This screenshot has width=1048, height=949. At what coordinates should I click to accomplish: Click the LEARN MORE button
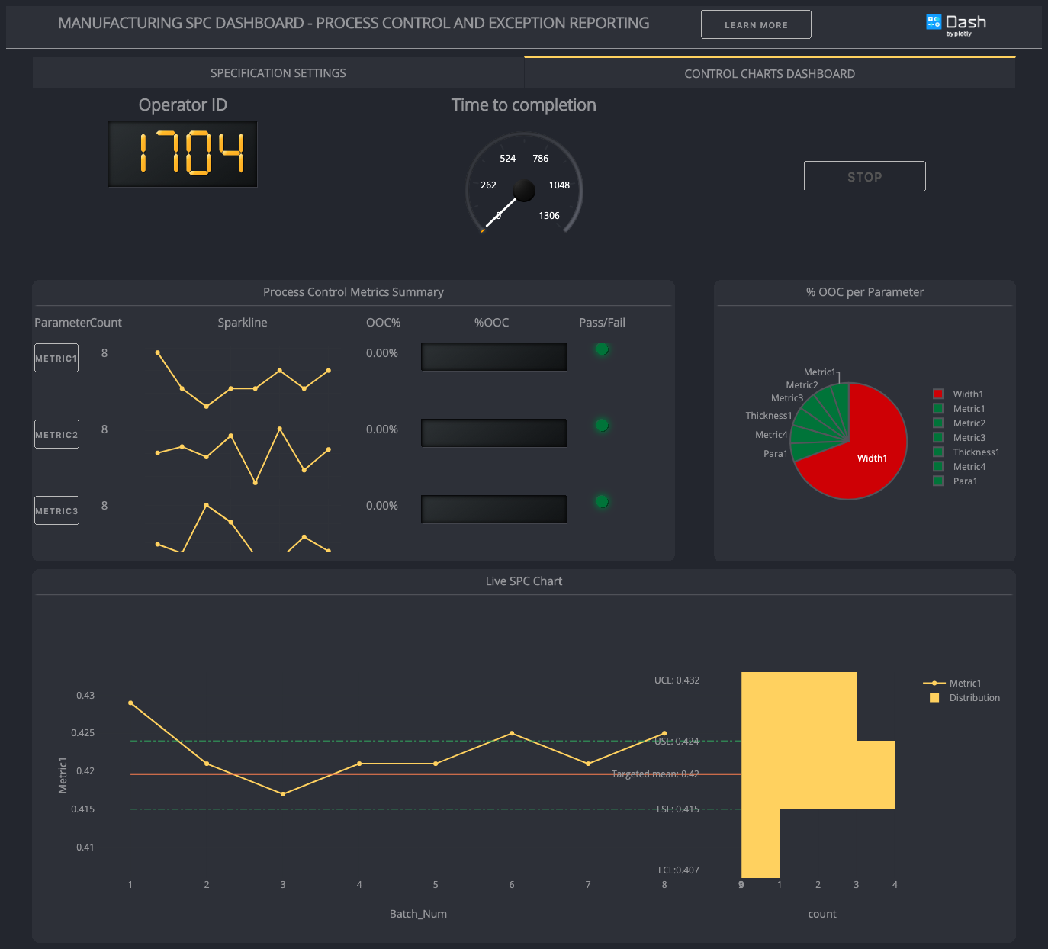point(756,24)
